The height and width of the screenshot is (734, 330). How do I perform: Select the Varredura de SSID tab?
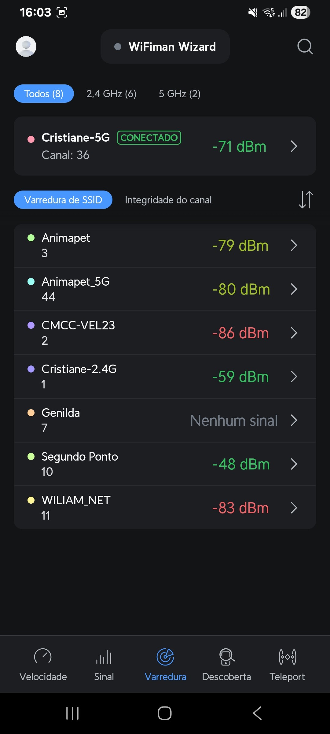pos(63,200)
